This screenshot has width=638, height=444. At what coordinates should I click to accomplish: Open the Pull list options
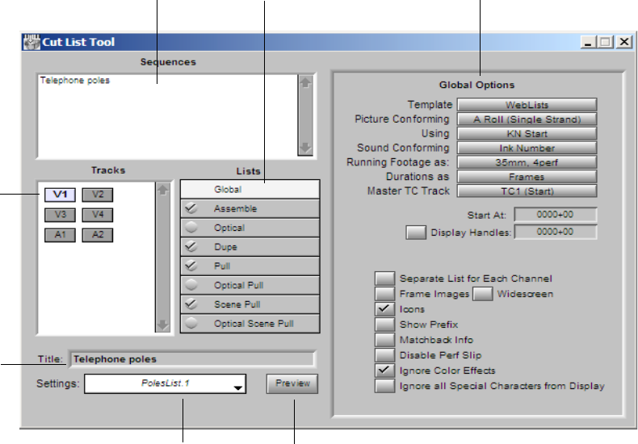click(x=250, y=266)
